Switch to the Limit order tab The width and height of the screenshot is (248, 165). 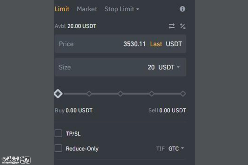coord(62,9)
